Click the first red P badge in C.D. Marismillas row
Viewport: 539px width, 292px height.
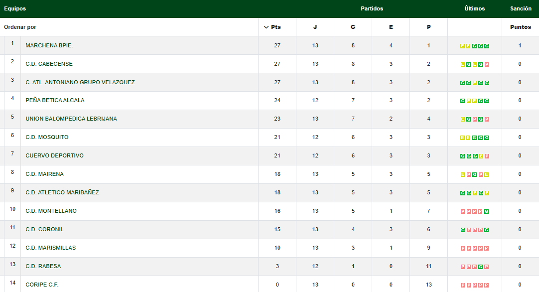point(463,248)
